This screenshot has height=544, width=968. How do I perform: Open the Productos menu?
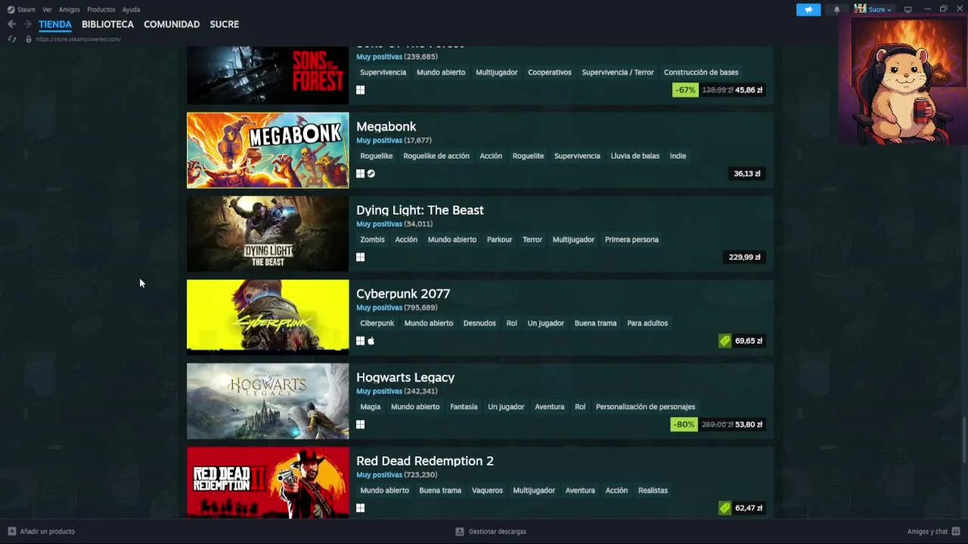click(101, 10)
